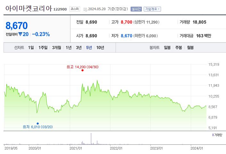The width and height of the screenshot is (226, 154).
Task: Click the 2021/01 axis label
Action: pyautogui.click(x=76, y=148)
